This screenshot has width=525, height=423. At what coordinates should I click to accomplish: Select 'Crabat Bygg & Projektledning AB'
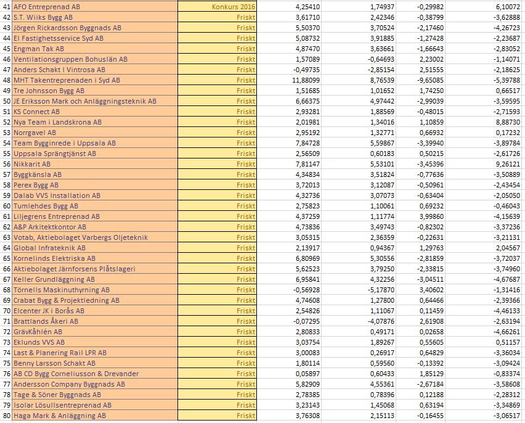(x=95, y=300)
